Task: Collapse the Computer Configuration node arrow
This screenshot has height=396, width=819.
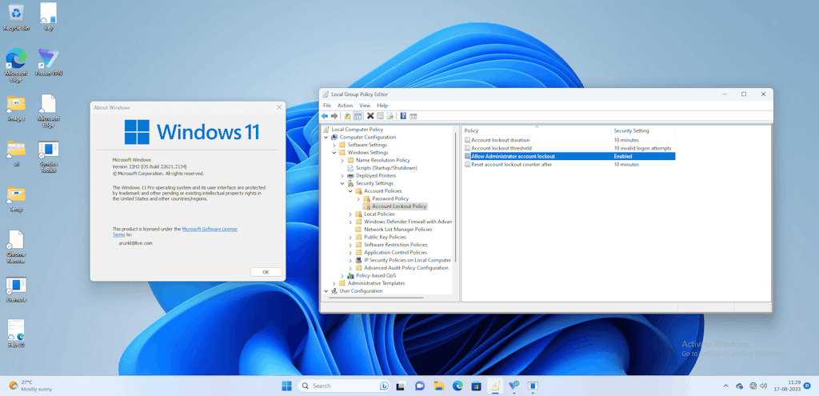Action: click(326, 138)
